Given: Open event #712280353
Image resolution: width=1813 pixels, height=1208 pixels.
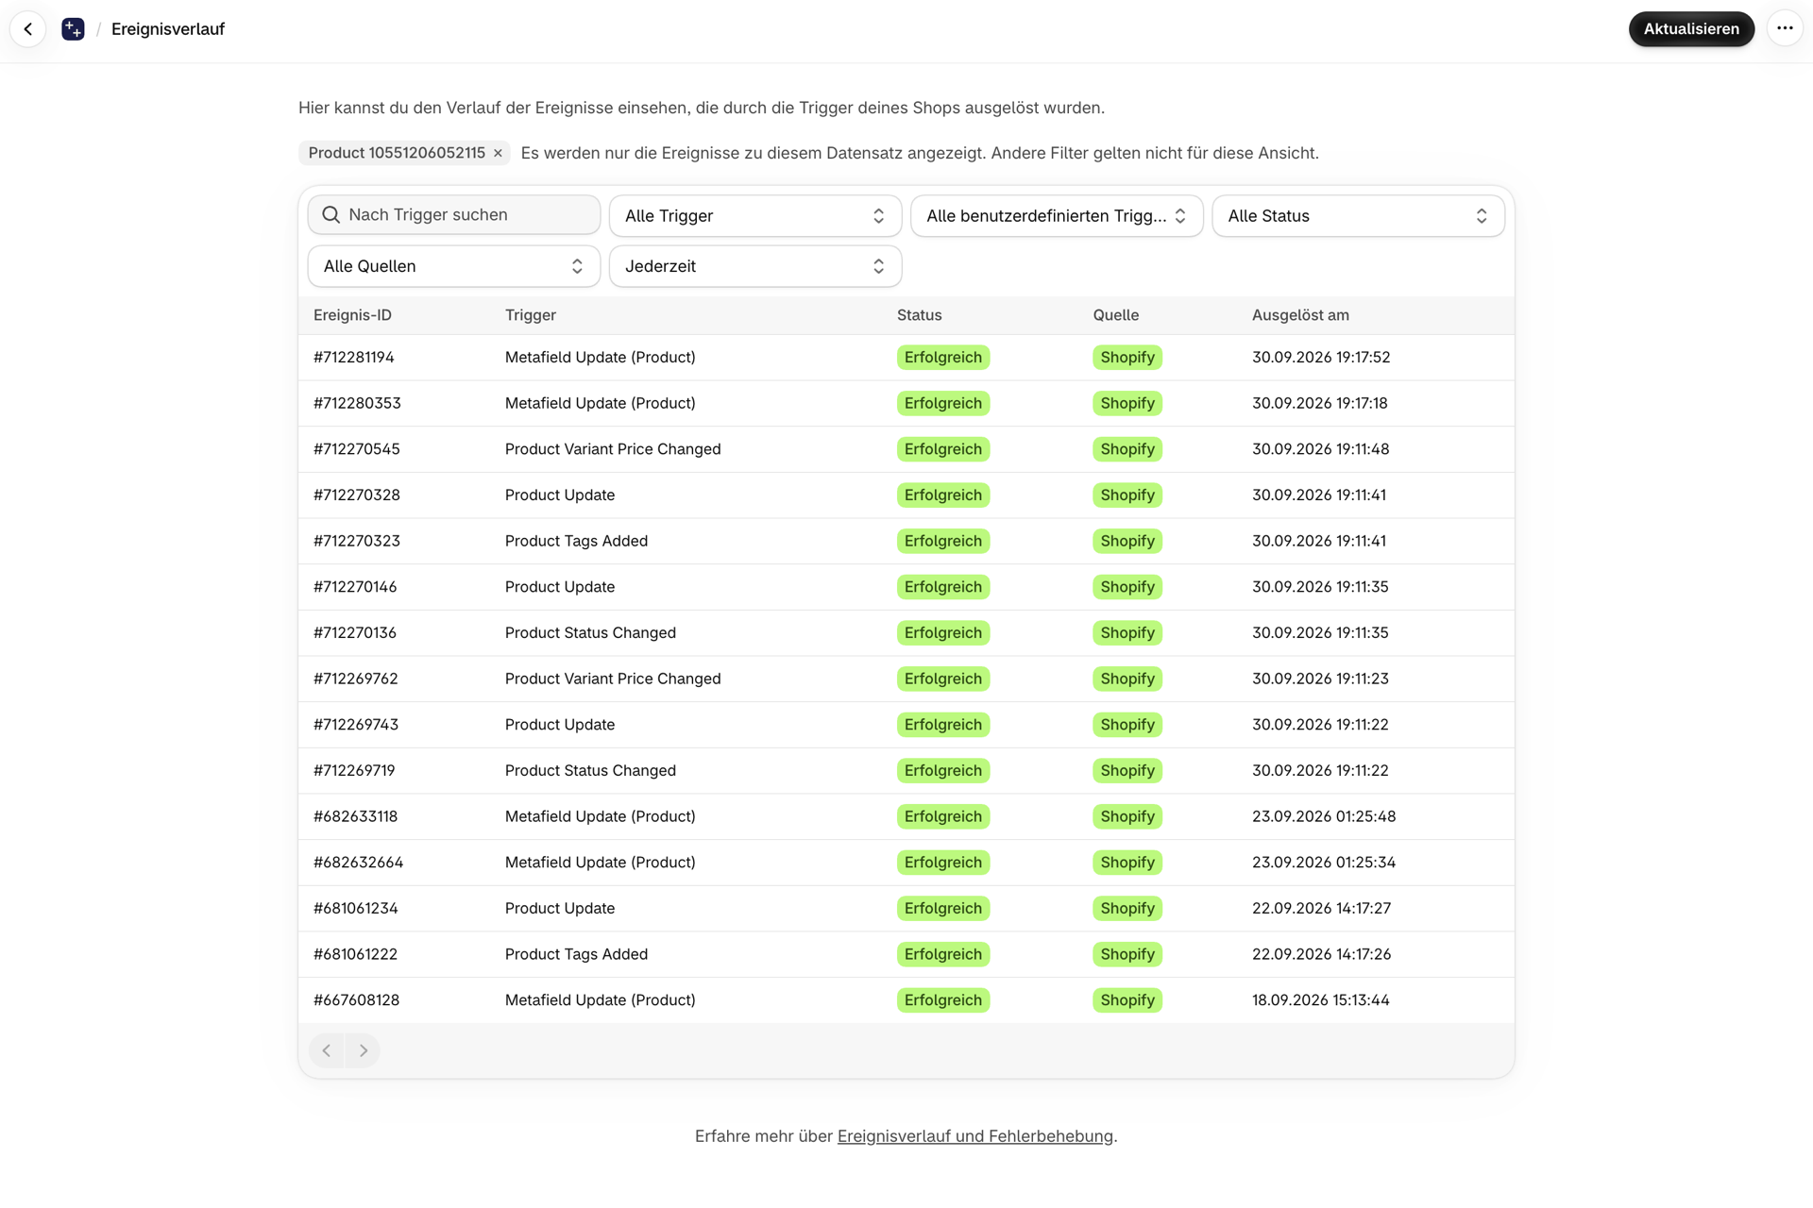Looking at the screenshot, I should 906,403.
